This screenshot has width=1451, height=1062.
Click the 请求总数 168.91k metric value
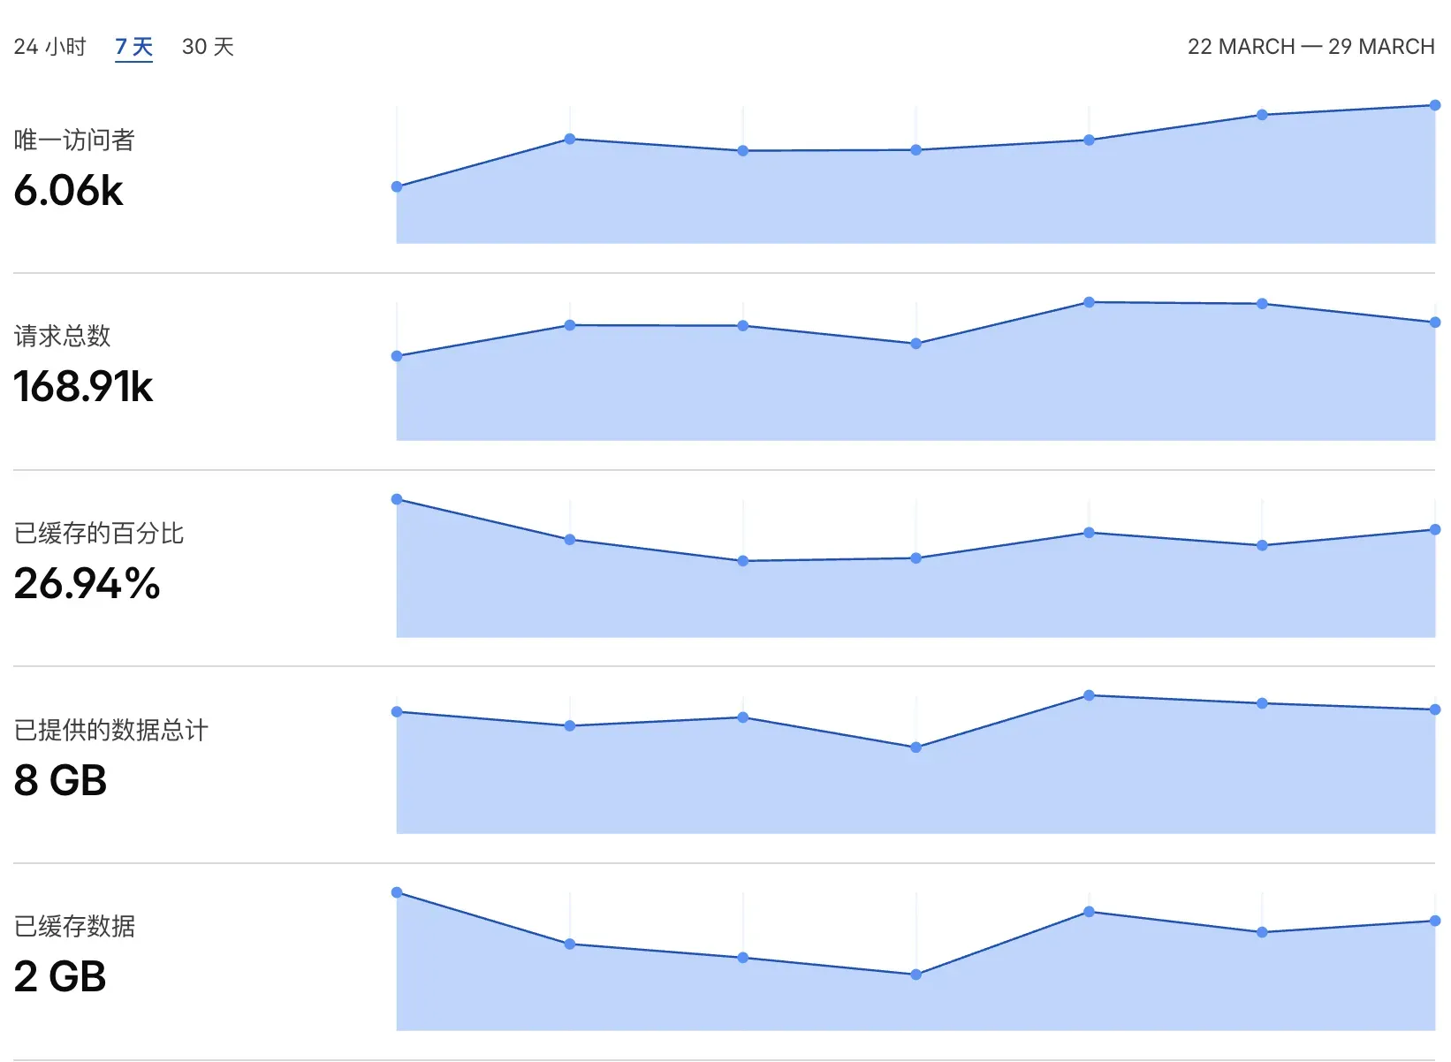click(x=83, y=387)
